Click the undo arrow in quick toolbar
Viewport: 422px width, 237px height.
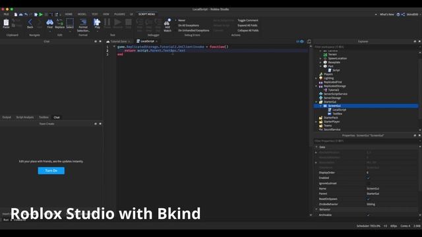point(26,14)
